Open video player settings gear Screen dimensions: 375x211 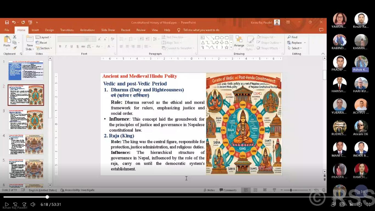[x=359, y=204]
